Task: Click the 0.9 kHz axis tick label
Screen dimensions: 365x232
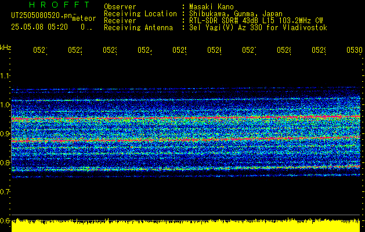Action: 5,134
